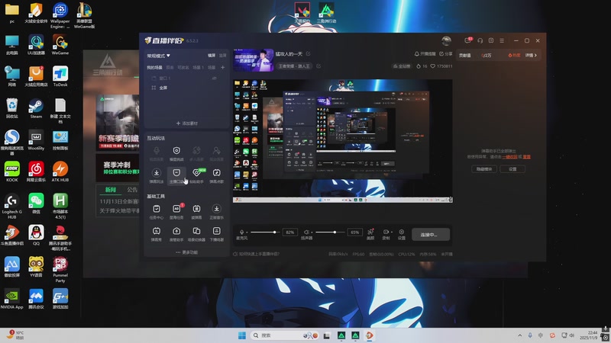611x343 pixels.
Task: Expand the 常规模式 mode dropdown
Action: tap(159, 56)
